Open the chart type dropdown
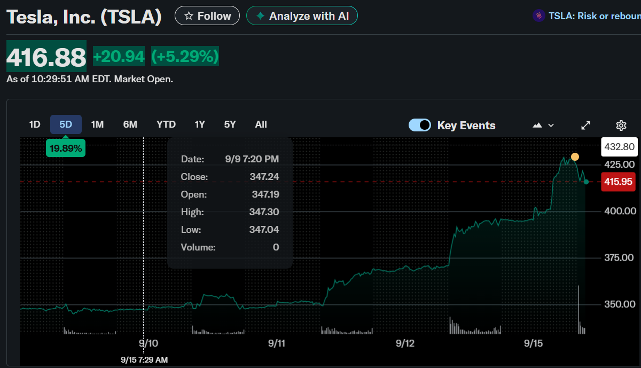Viewport: 641px width, 368px height. pos(543,125)
